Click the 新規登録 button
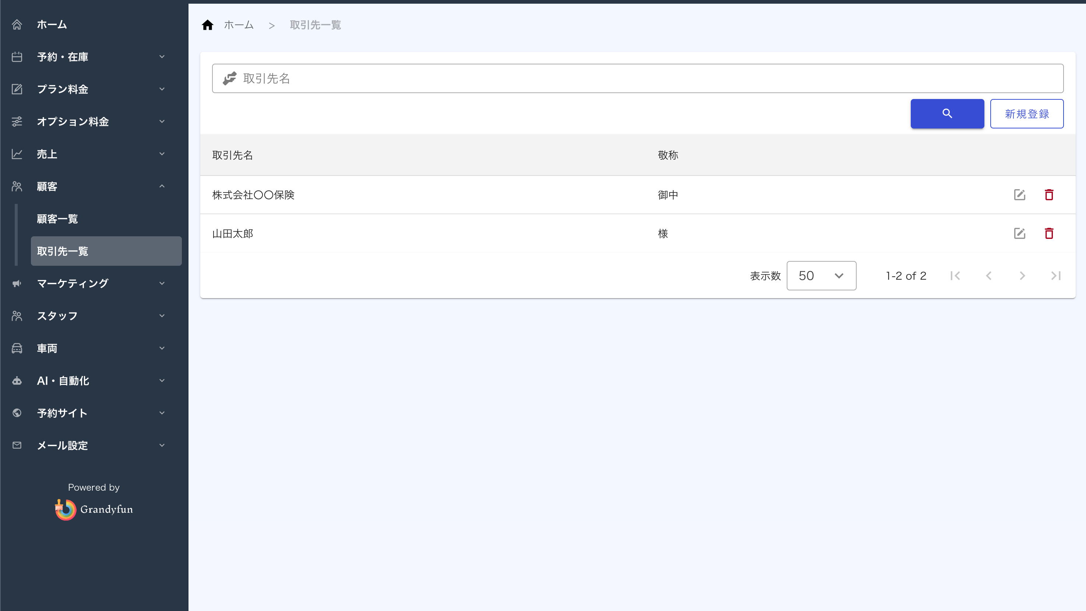 pyautogui.click(x=1027, y=114)
